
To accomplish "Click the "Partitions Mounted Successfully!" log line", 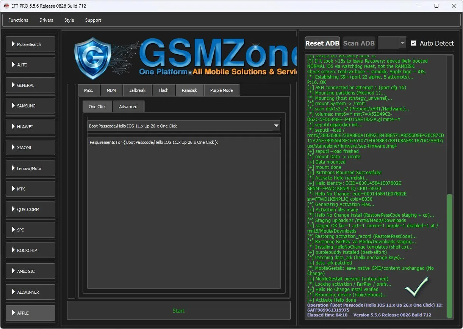I will pyautogui.click(x=344, y=172).
